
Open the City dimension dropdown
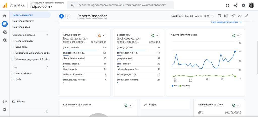(x=220, y=105)
